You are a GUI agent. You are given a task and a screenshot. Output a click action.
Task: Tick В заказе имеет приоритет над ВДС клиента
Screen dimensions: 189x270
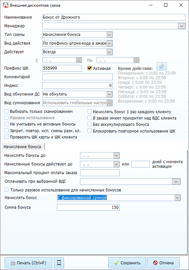89,118
